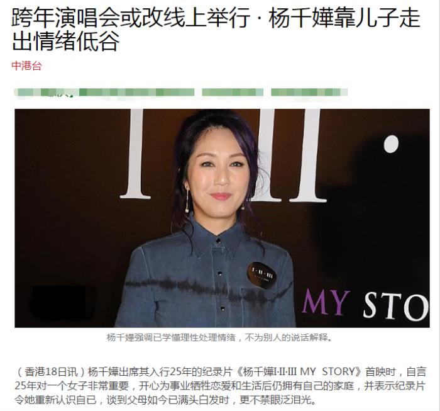The image size is (440, 411).
Task: Click the drop earring in the photo
Action: tap(187, 200)
